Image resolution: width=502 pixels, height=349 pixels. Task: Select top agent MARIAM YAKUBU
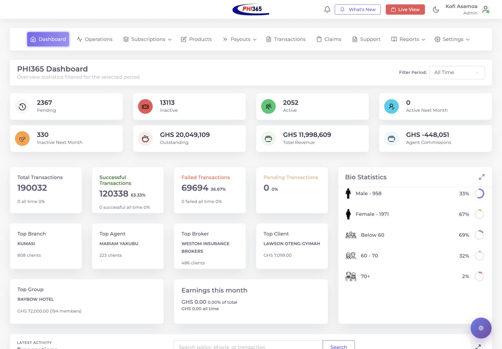tap(119, 244)
